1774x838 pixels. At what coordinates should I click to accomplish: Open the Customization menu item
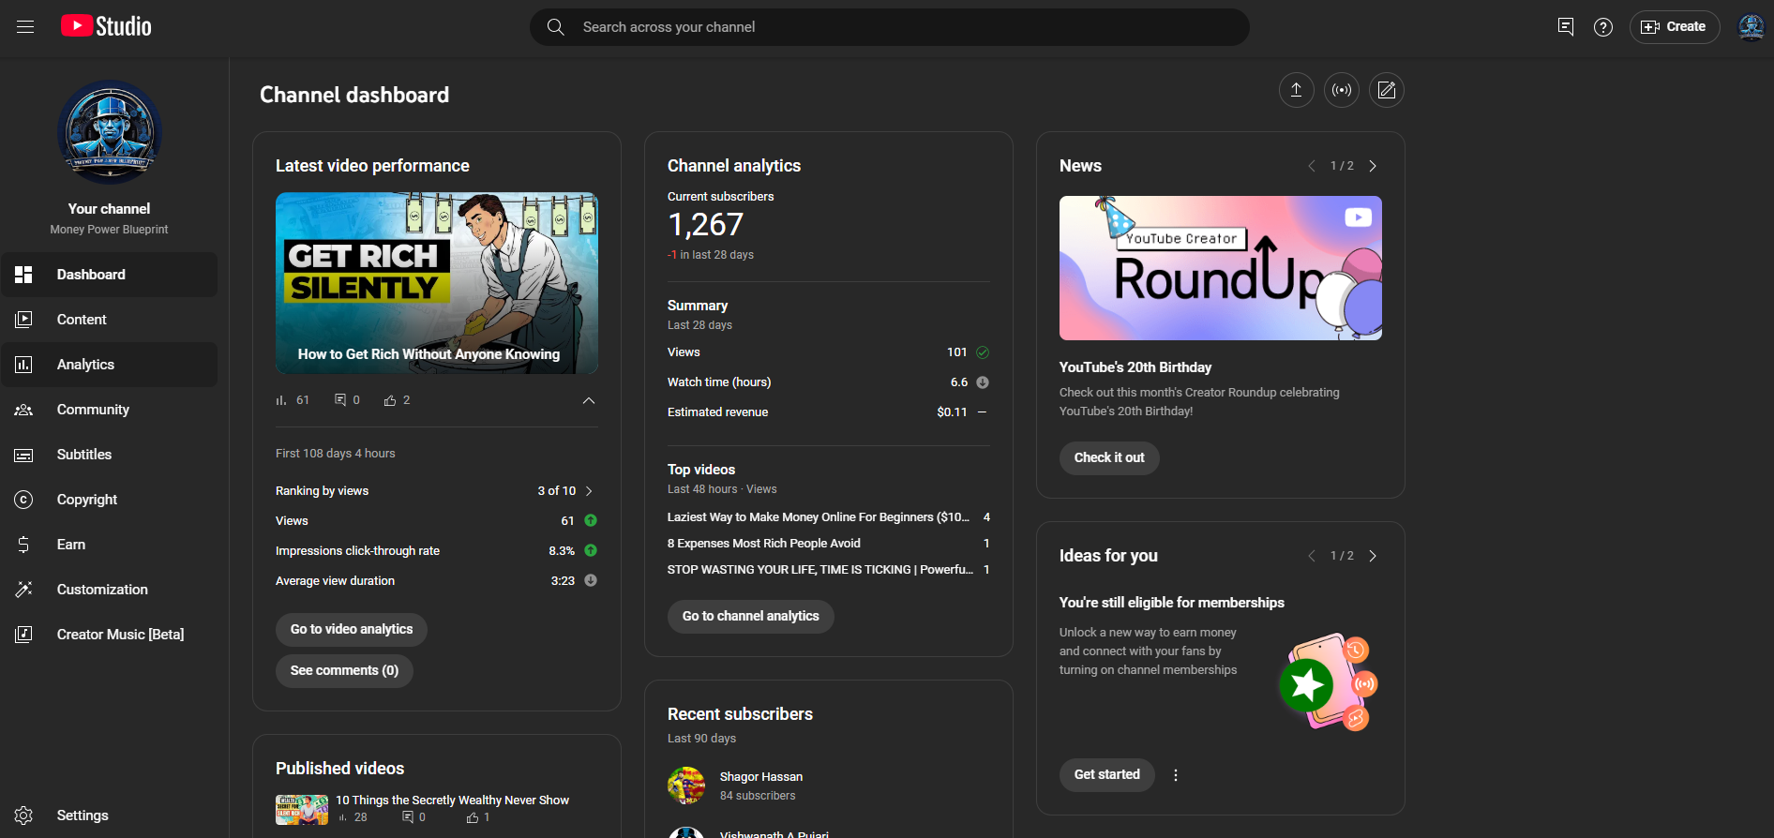[110, 590]
